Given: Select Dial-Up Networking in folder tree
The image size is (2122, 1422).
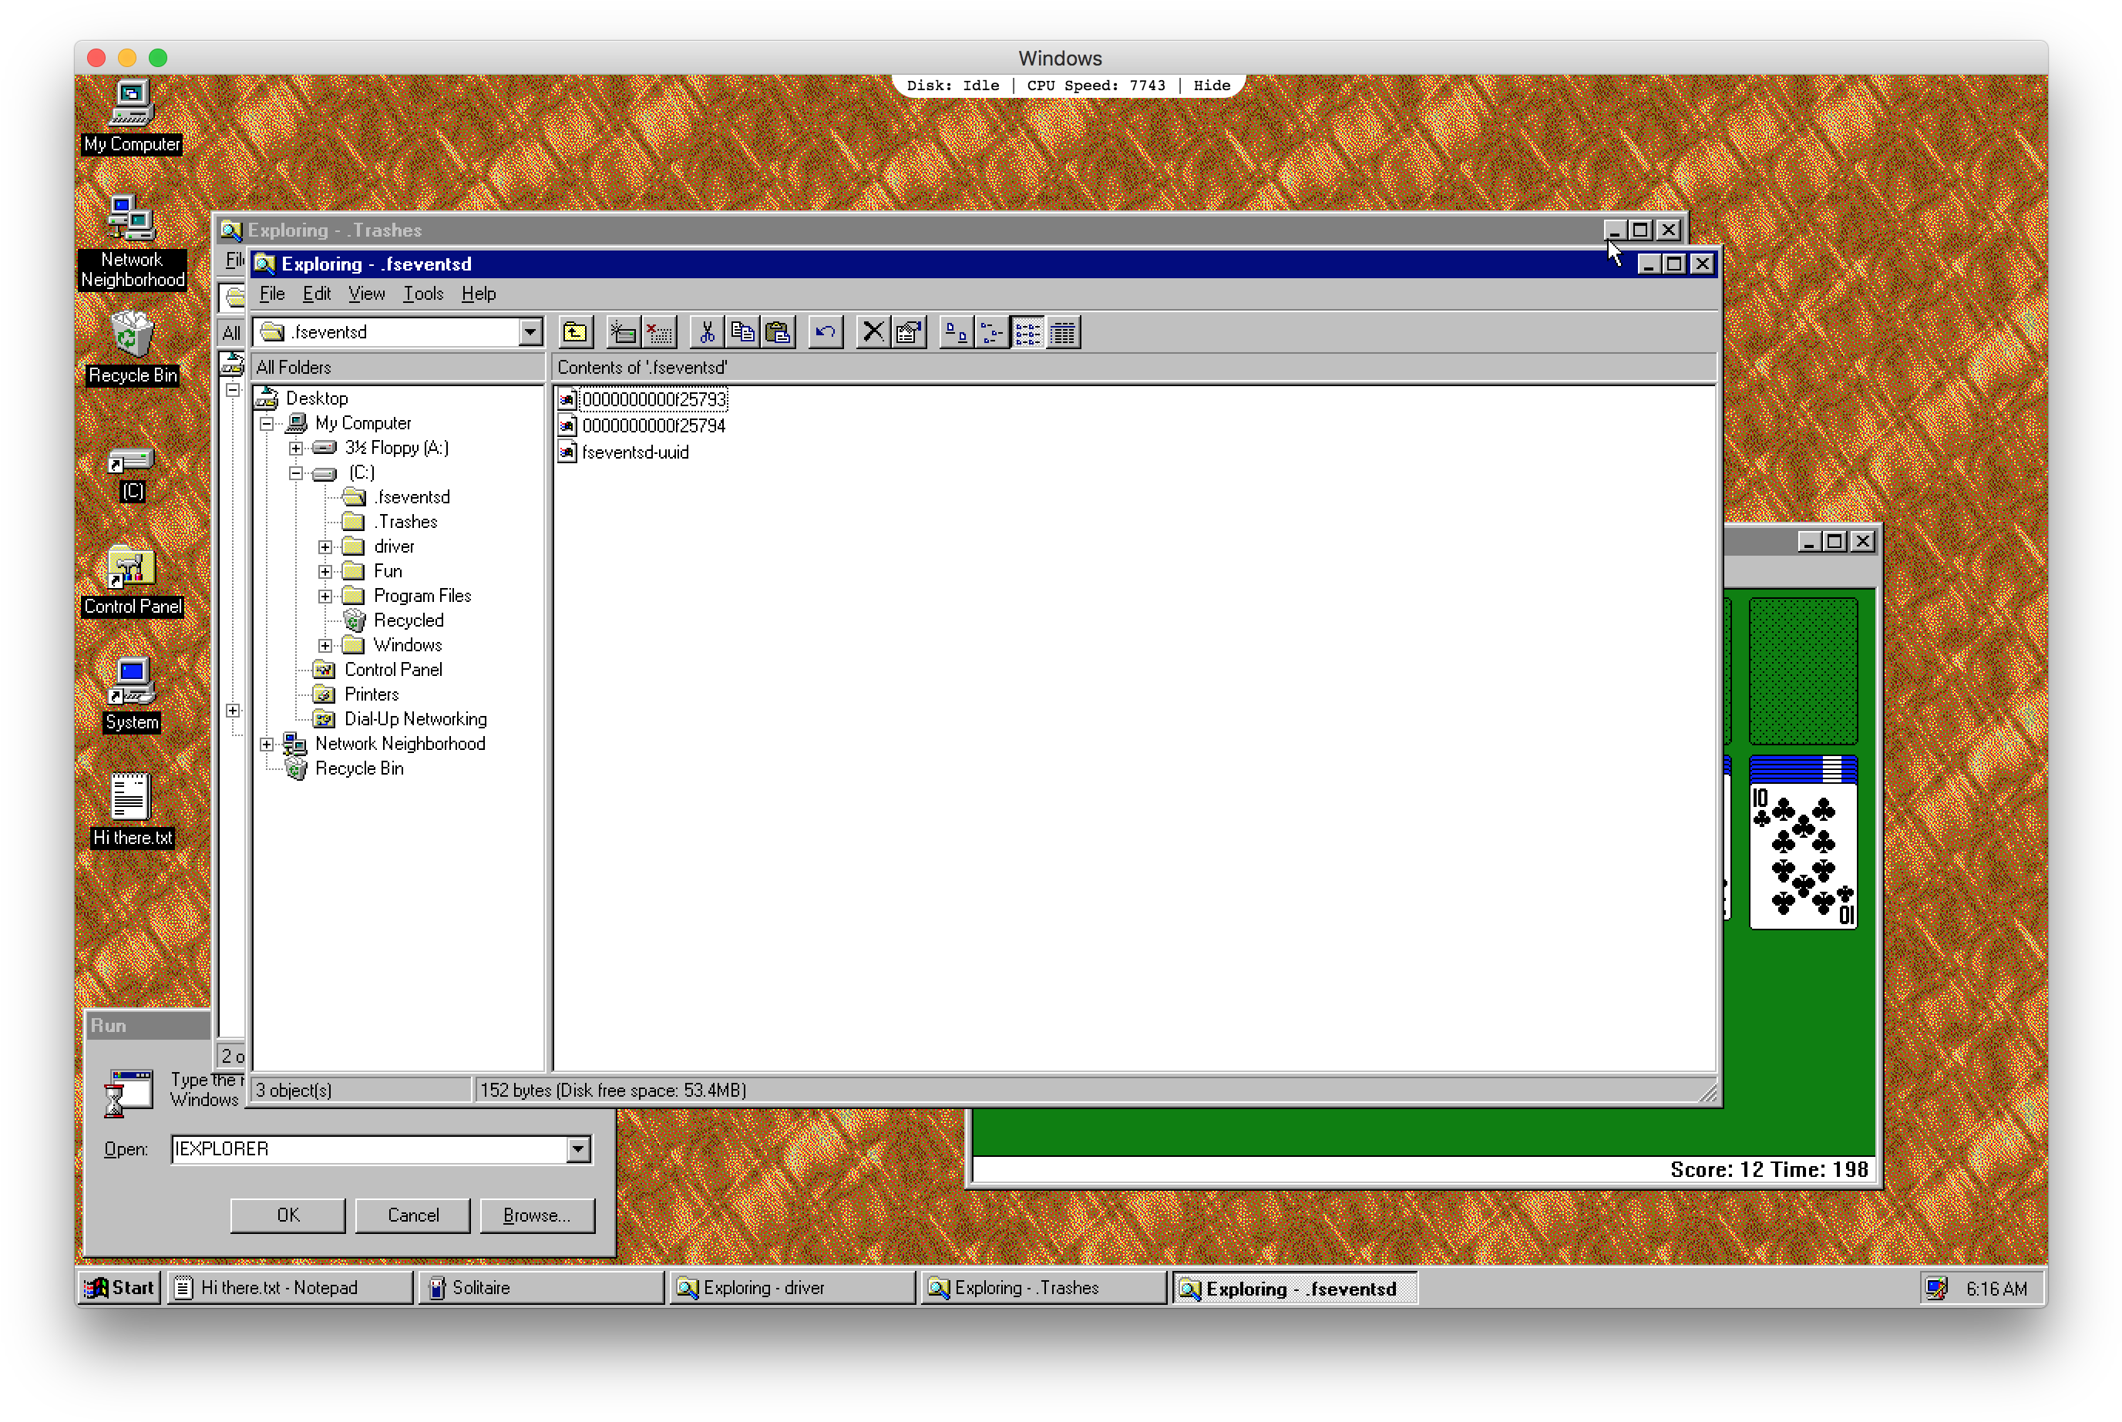Looking at the screenshot, I should click(415, 719).
